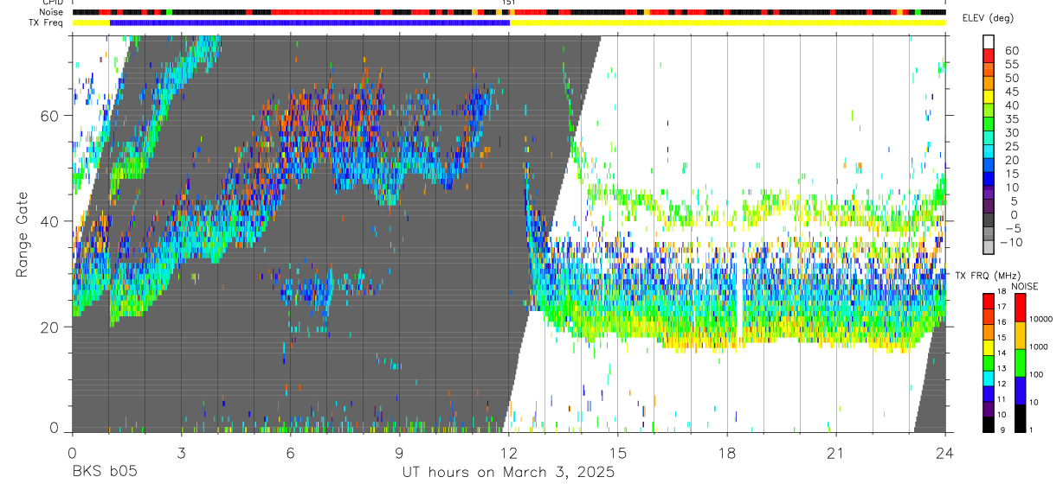The height and width of the screenshot is (490, 1063).
Task: Pick the yellow segment of the ELEV color bar
Action: click(x=989, y=97)
